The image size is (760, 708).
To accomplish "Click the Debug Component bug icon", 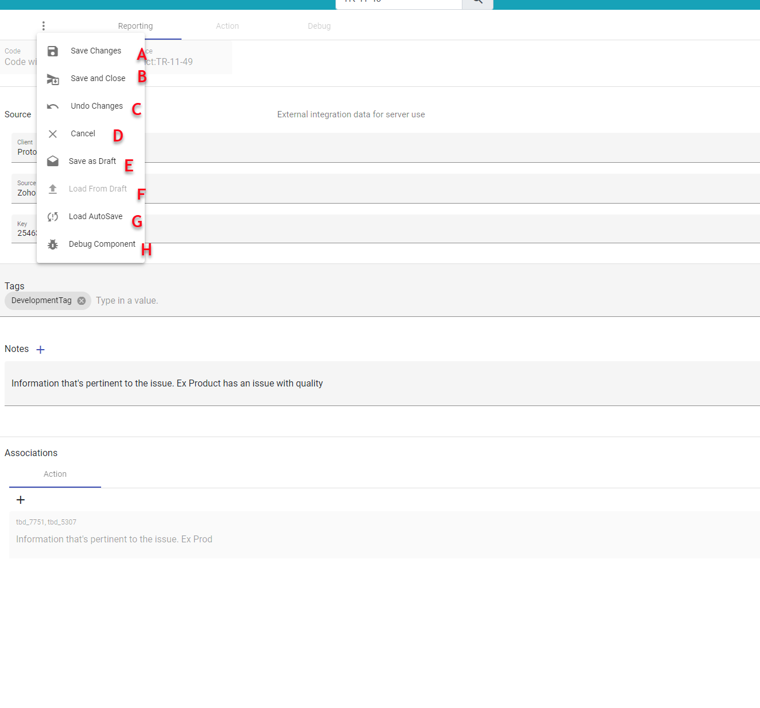I will (x=53, y=244).
